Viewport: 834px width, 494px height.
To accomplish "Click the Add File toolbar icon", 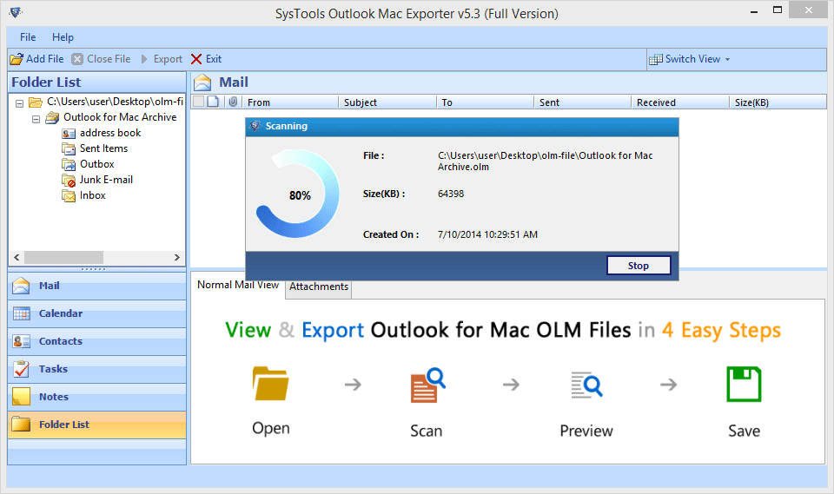I will point(17,59).
